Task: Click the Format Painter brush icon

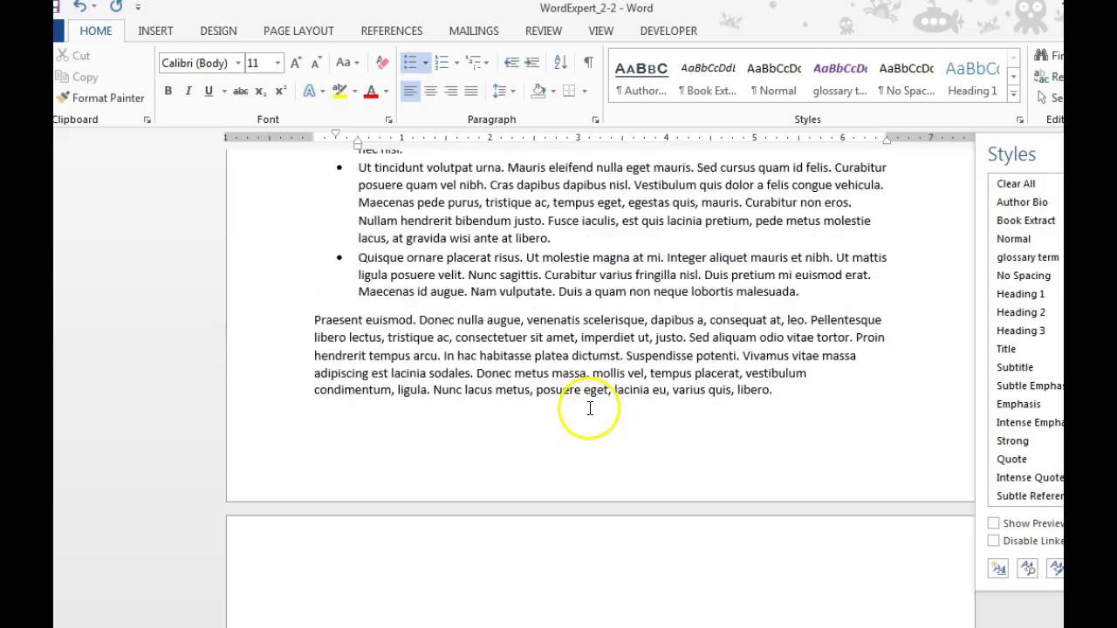Action: tap(63, 98)
